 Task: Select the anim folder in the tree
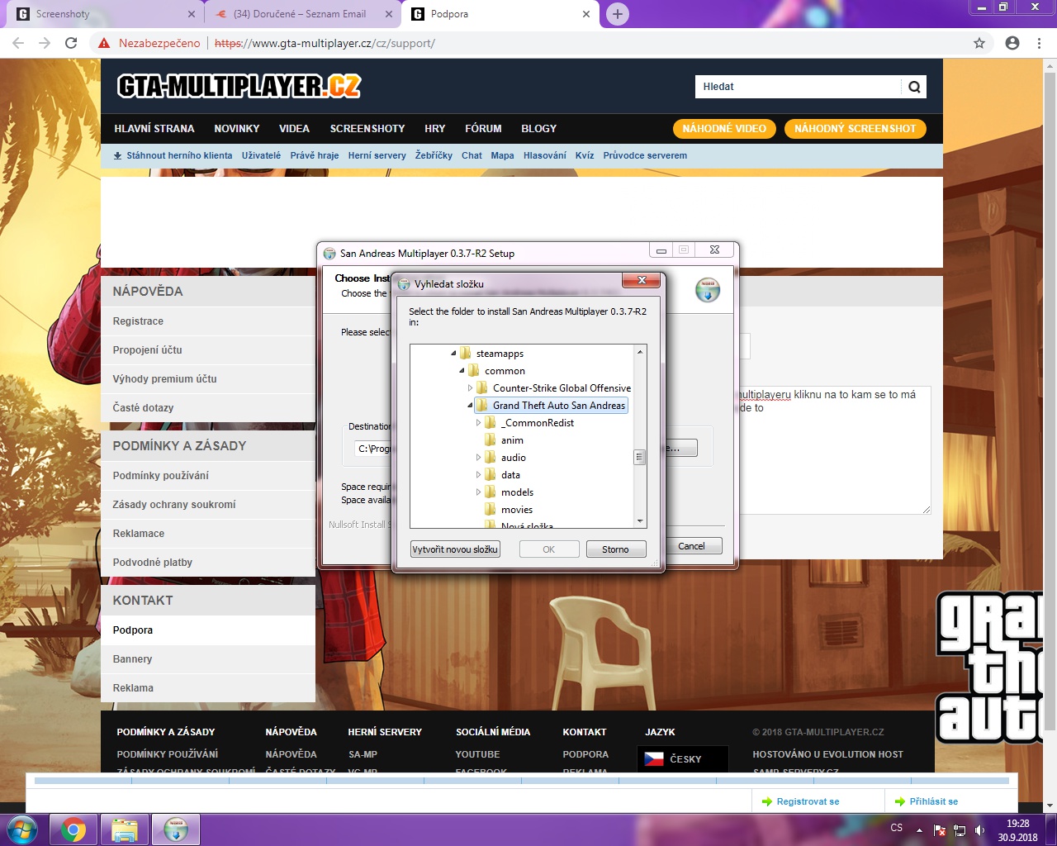point(512,440)
